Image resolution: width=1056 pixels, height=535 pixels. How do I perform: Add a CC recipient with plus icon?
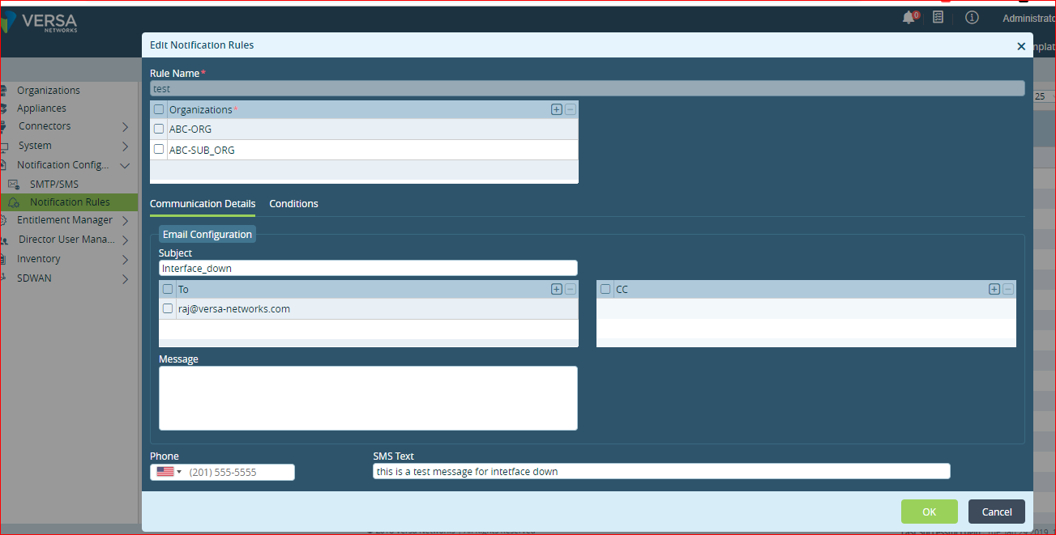[994, 289]
